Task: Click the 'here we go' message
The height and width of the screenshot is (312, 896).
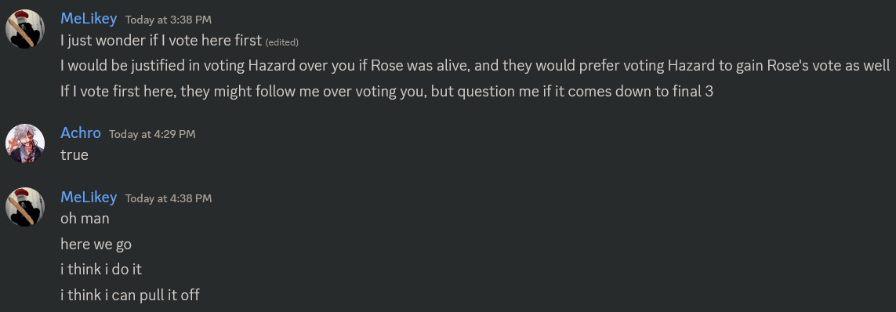Action: coord(96,244)
